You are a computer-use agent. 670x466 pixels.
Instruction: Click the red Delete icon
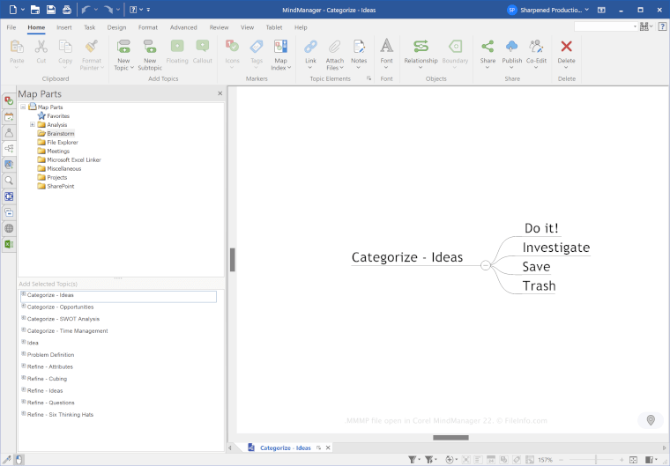coord(566,47)
